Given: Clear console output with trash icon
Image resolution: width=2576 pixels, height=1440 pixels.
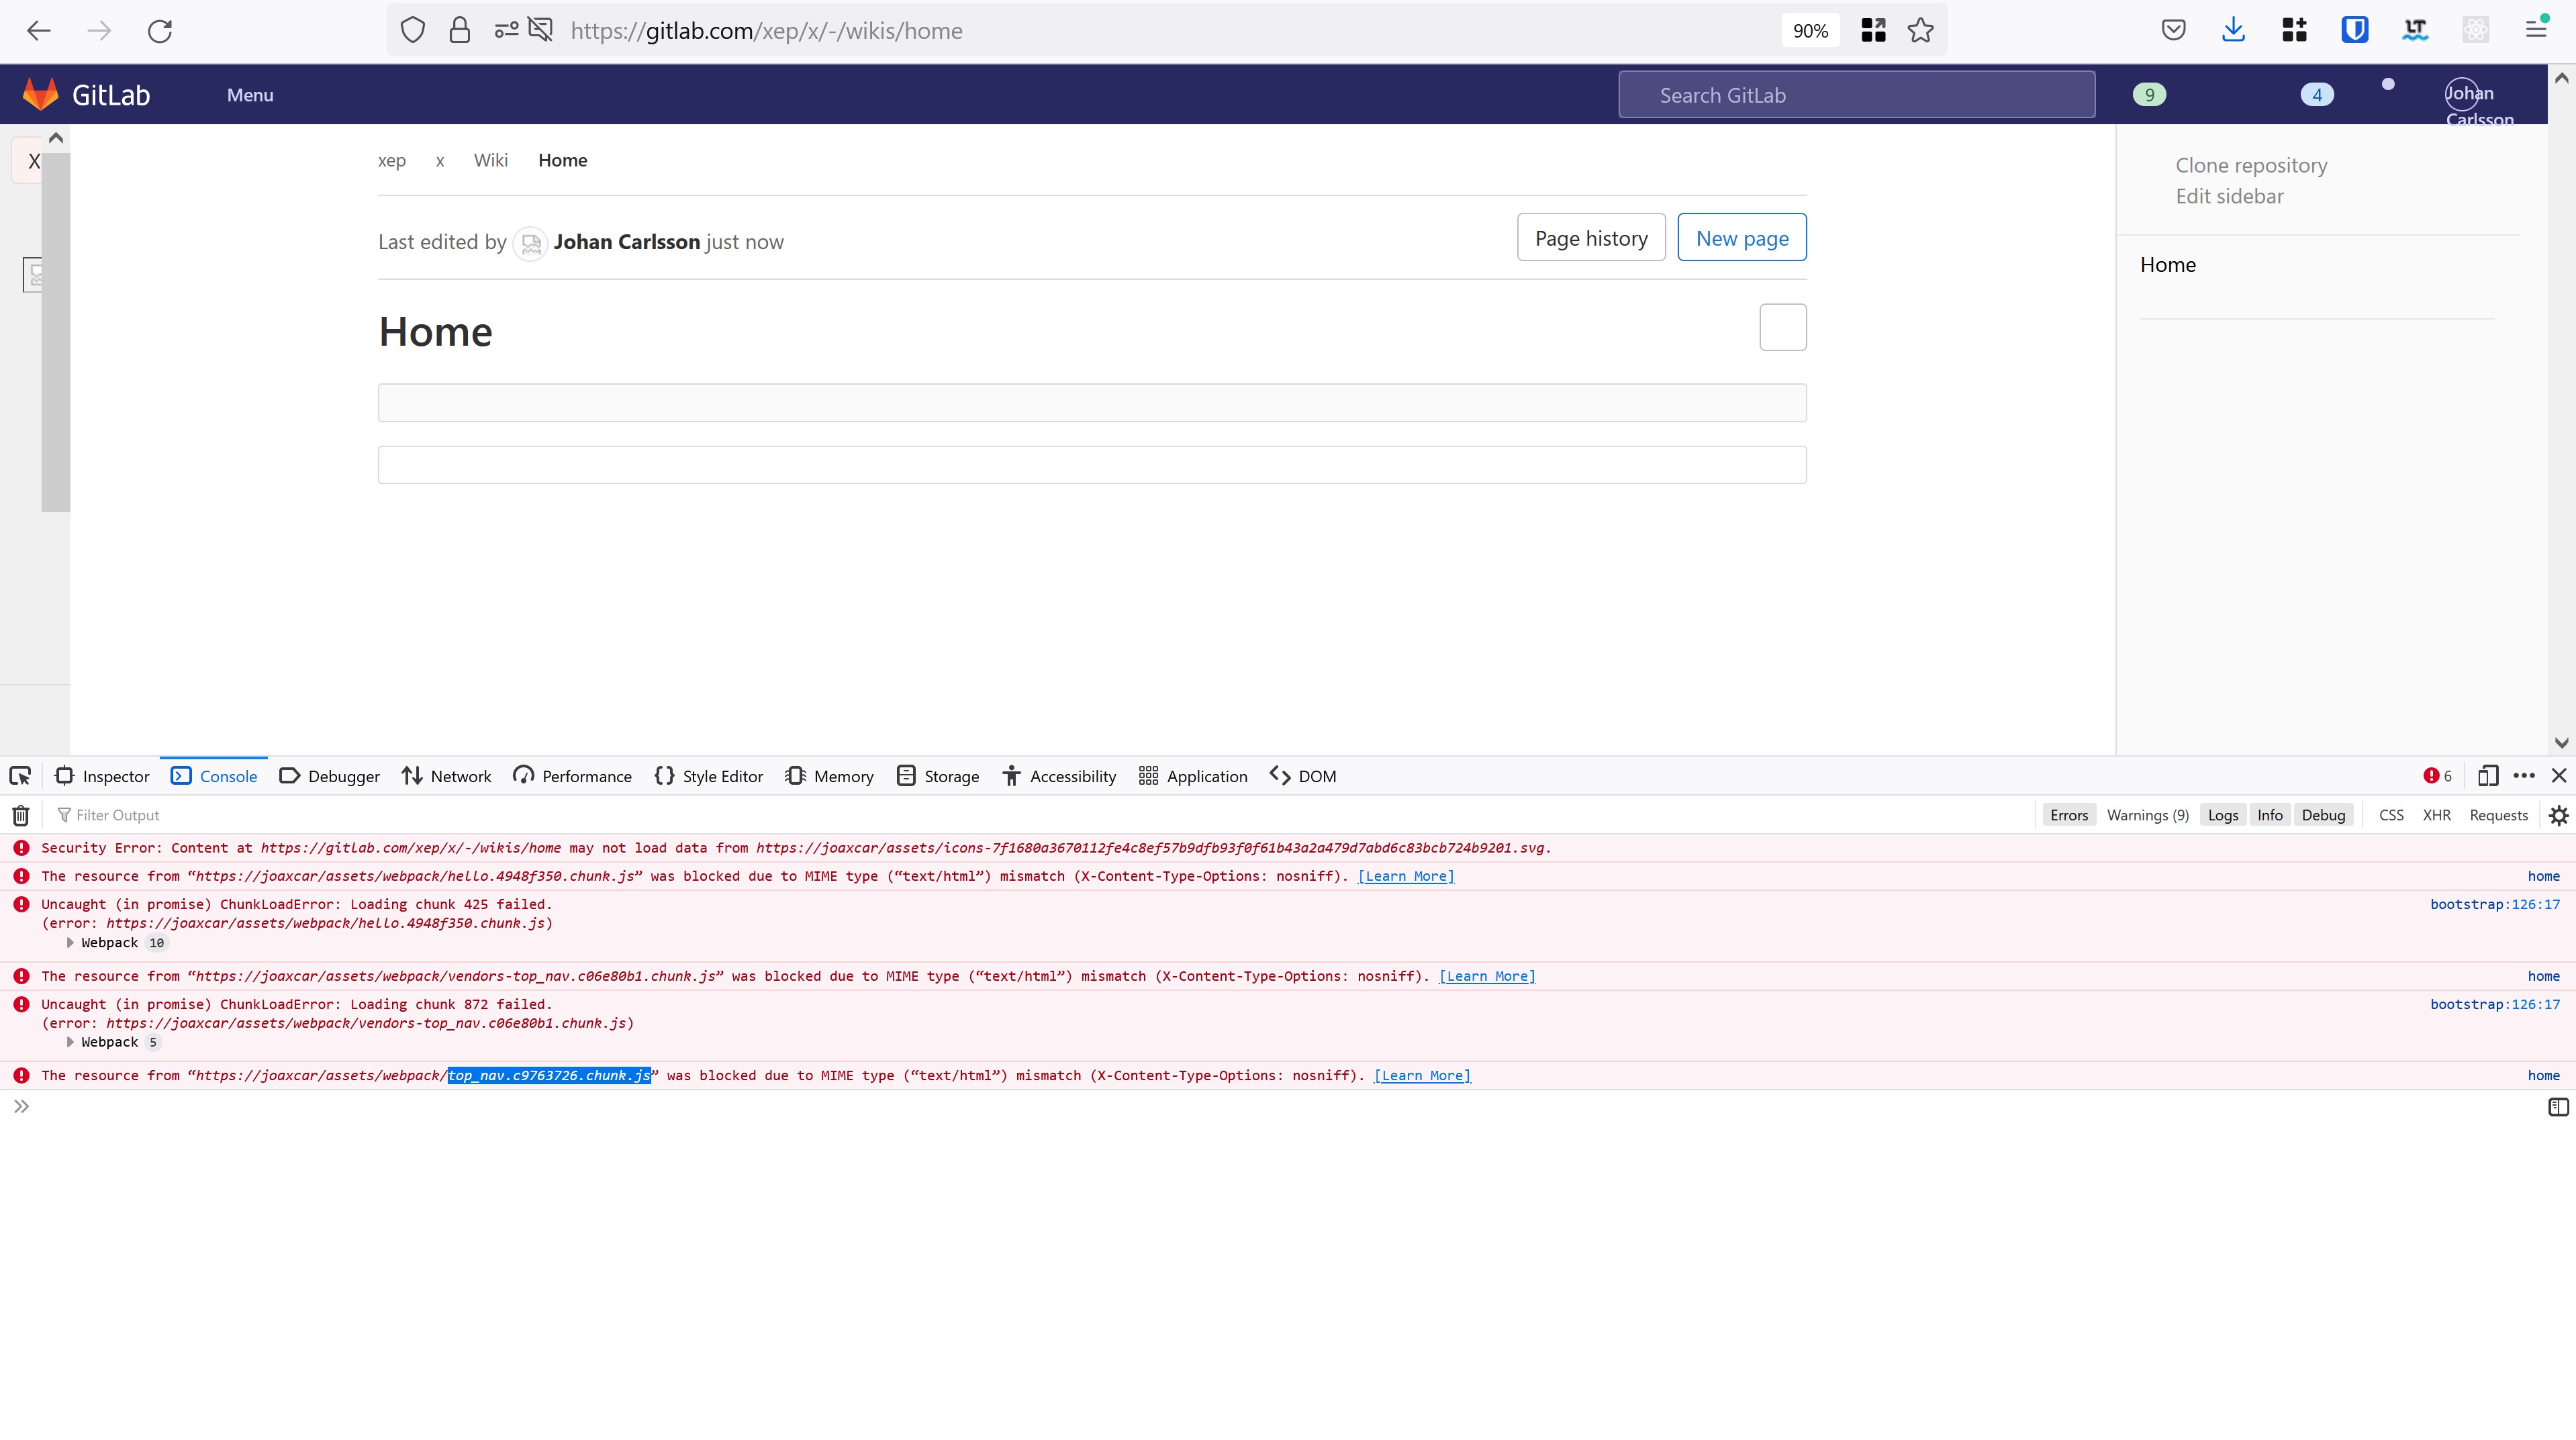Looking at the screenshot, I should coord(20,815).
